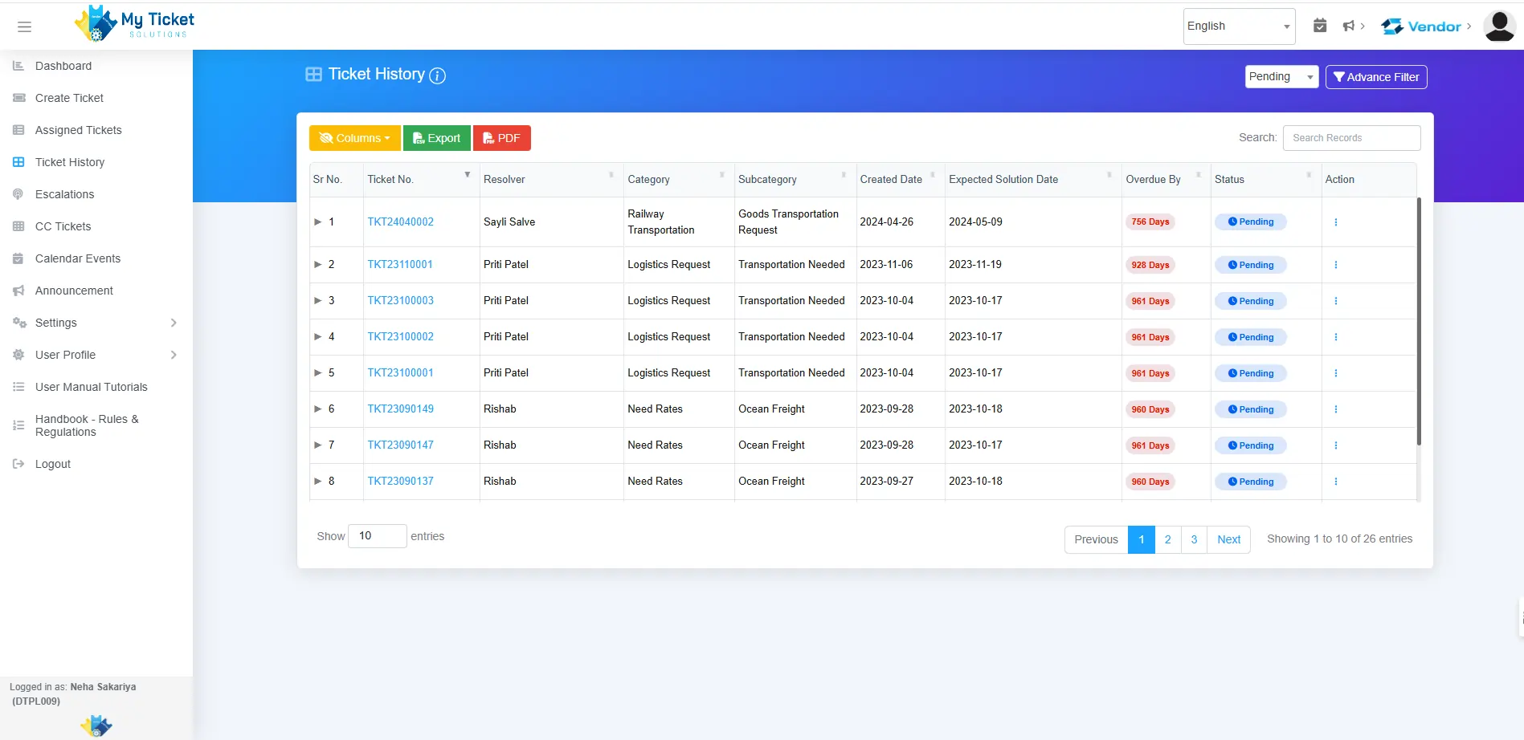Click Pending status badge for TKT24040002
1524x740 pixels.
1250,222
